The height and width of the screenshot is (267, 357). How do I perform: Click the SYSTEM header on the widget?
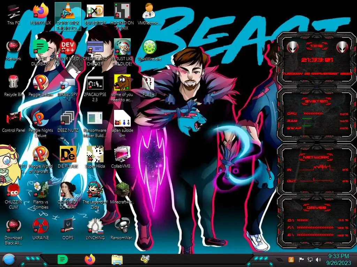pos(316,101)
